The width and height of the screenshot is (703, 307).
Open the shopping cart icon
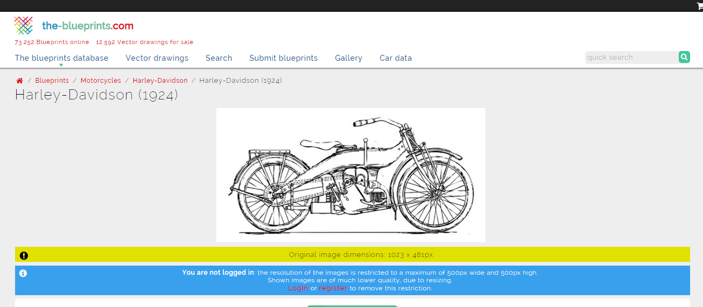700,6
